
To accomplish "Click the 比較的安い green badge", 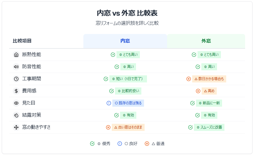I will pos(128,91).
